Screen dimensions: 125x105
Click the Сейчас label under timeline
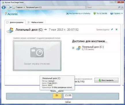[68, 102]
